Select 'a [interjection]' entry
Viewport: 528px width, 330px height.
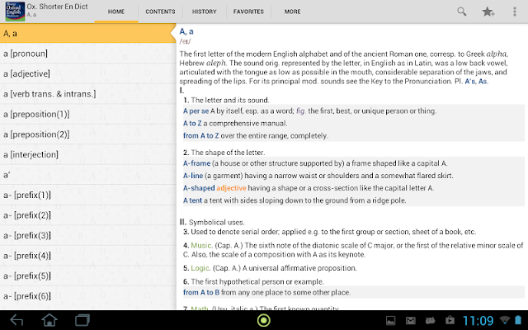click(x=88, y=154)
